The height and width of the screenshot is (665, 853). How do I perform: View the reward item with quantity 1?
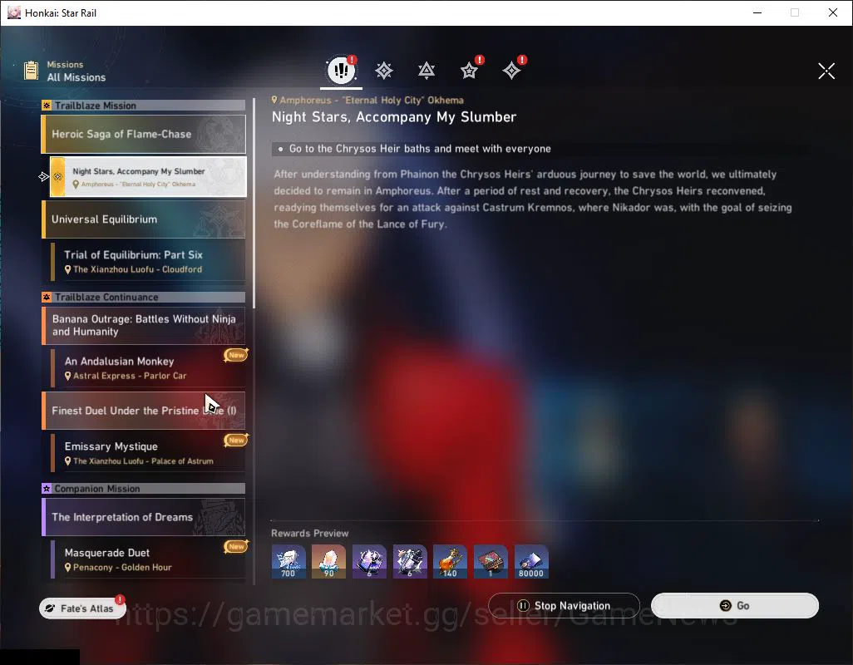pos(491,562)
